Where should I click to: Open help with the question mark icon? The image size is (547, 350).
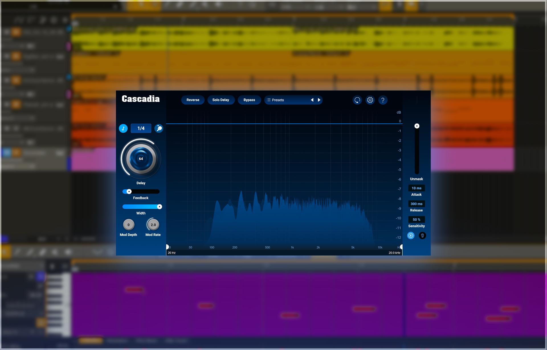tap(383, 100)
